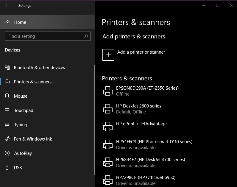
Task: Select the HP DeskJet 3700 series printer
Action: click(x=150, y=162)
